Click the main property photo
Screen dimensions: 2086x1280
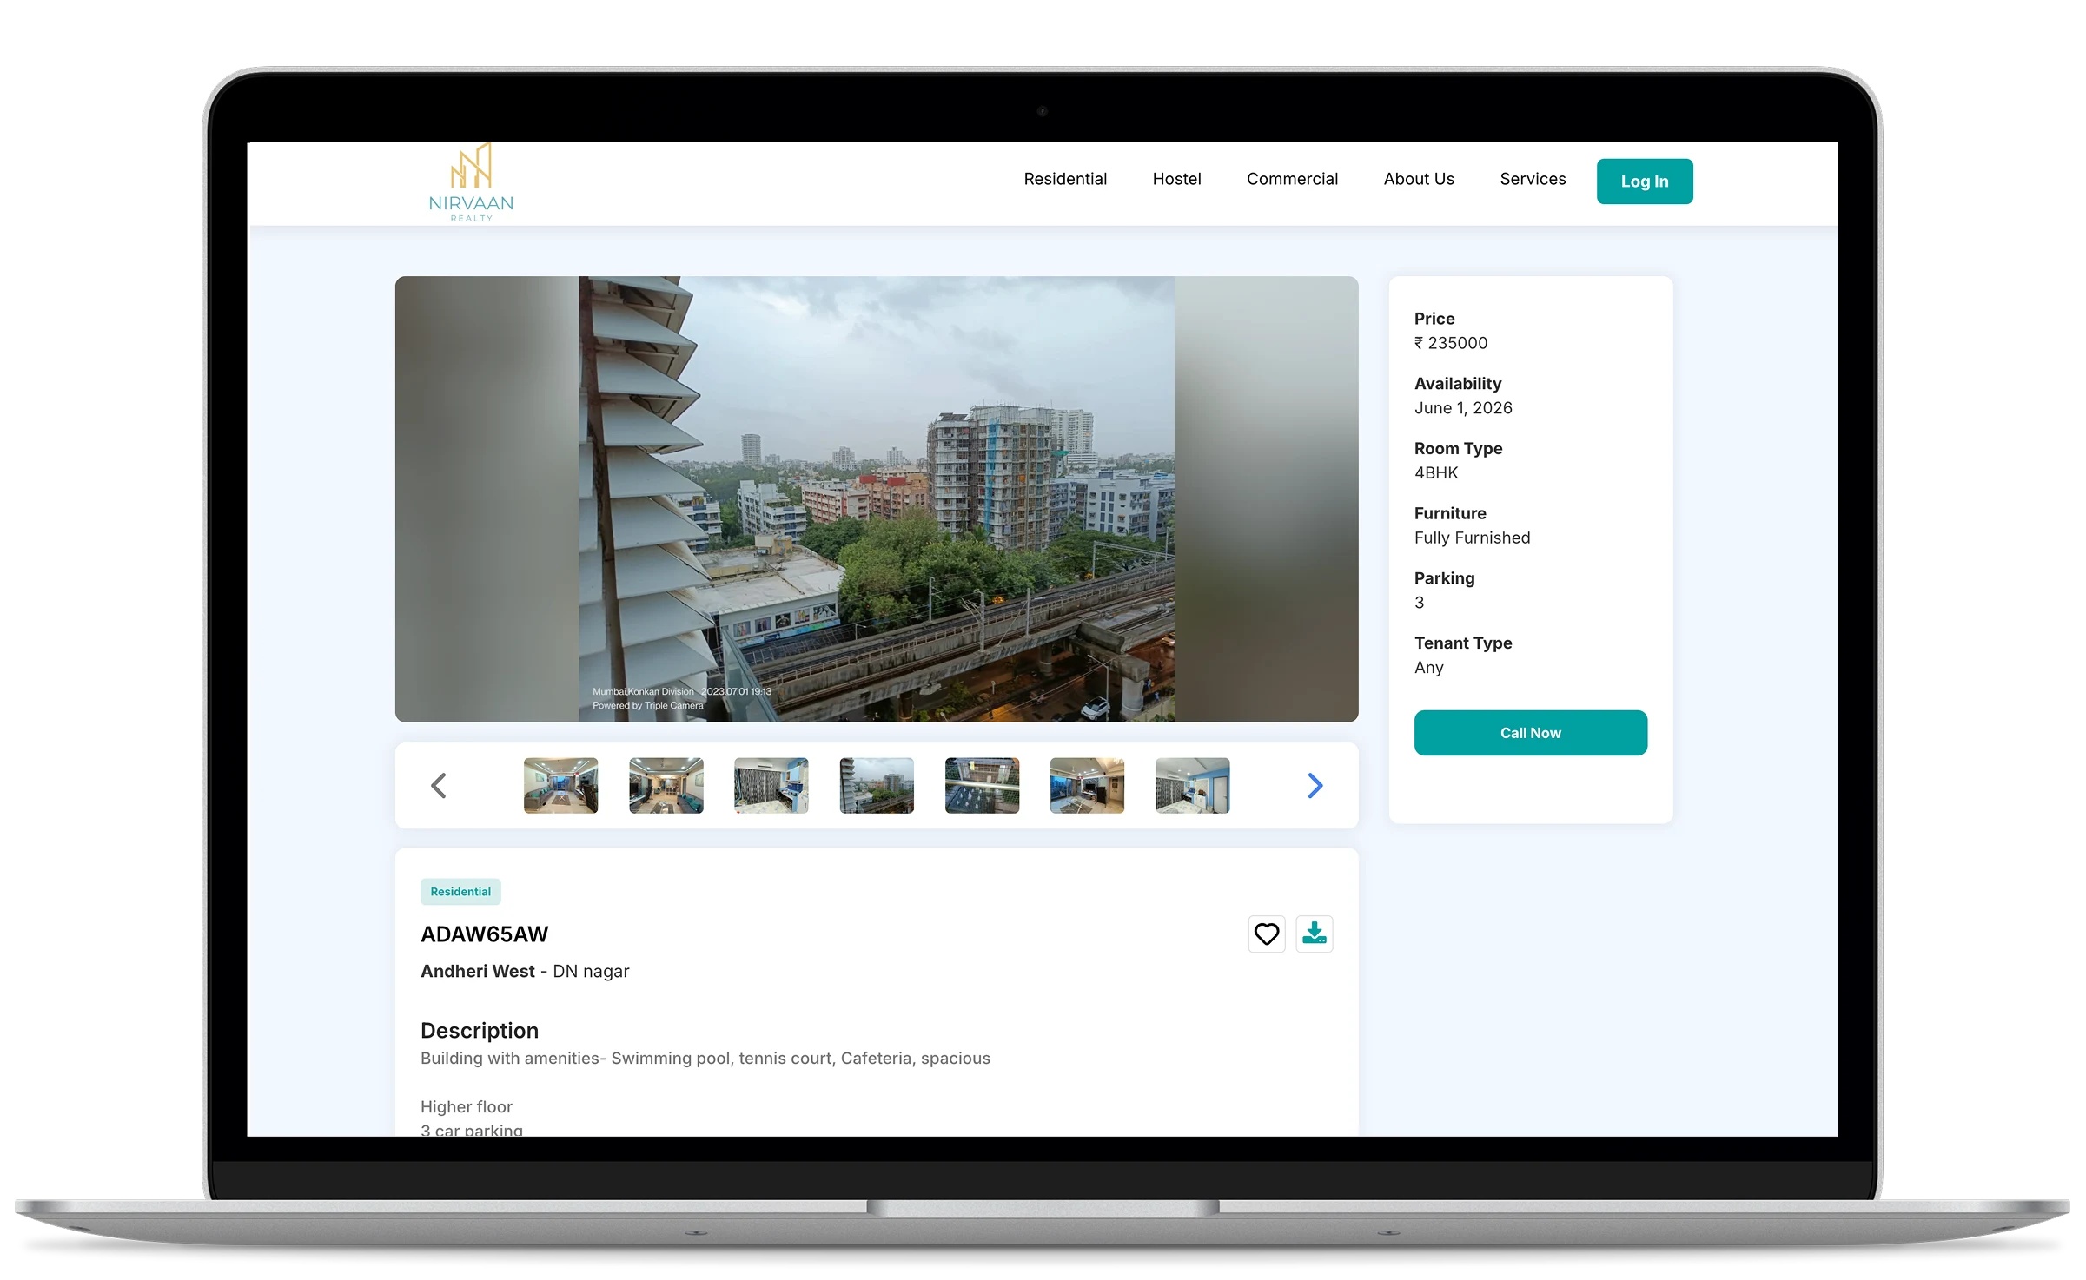(x=877, y=499)
